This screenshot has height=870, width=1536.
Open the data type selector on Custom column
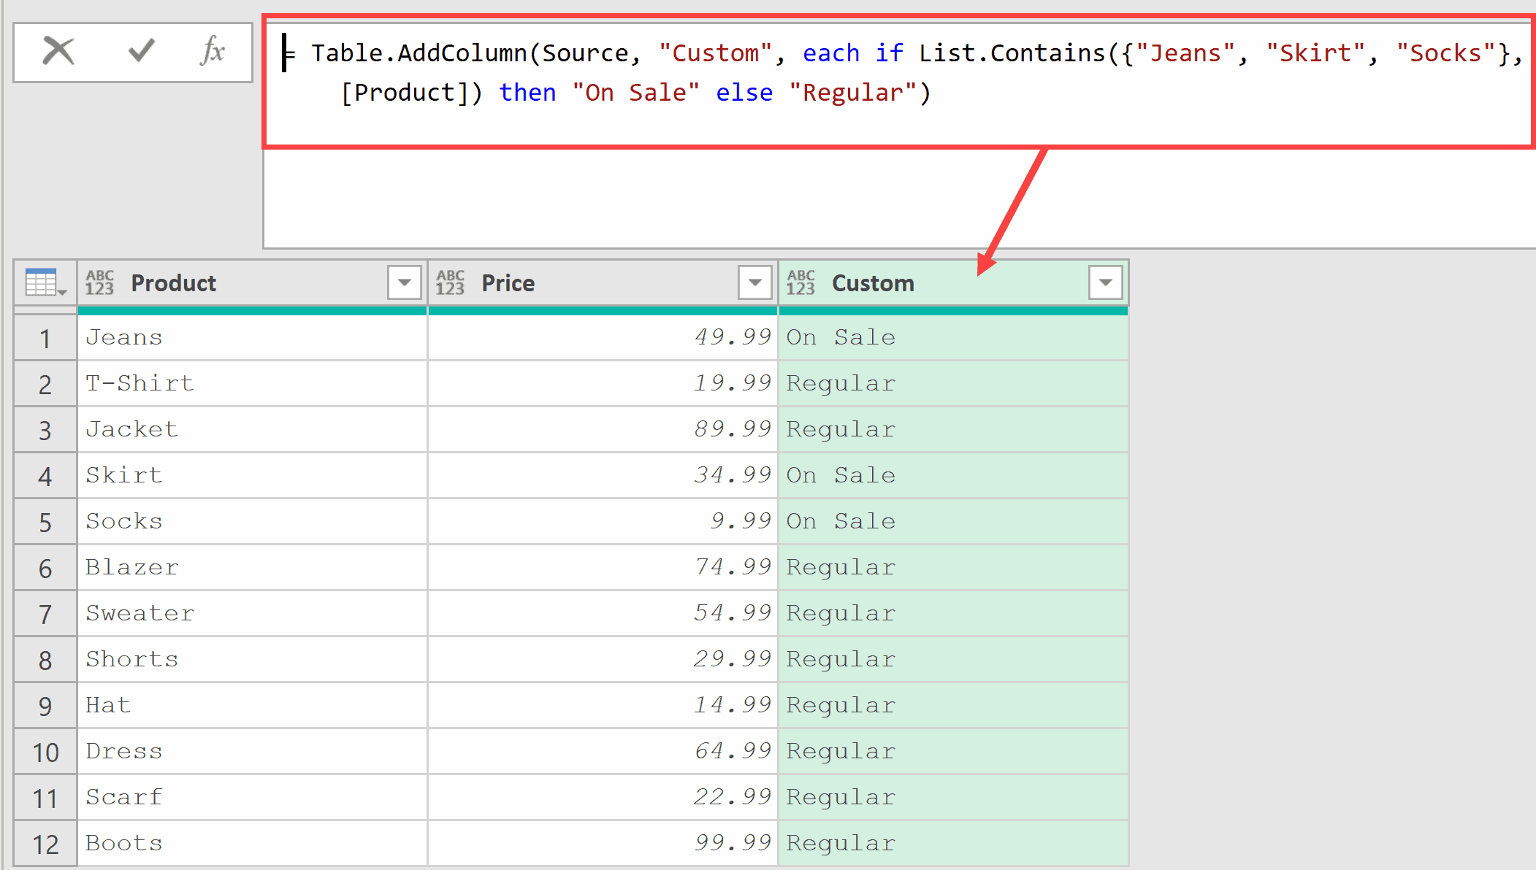(x=801, y=282)
